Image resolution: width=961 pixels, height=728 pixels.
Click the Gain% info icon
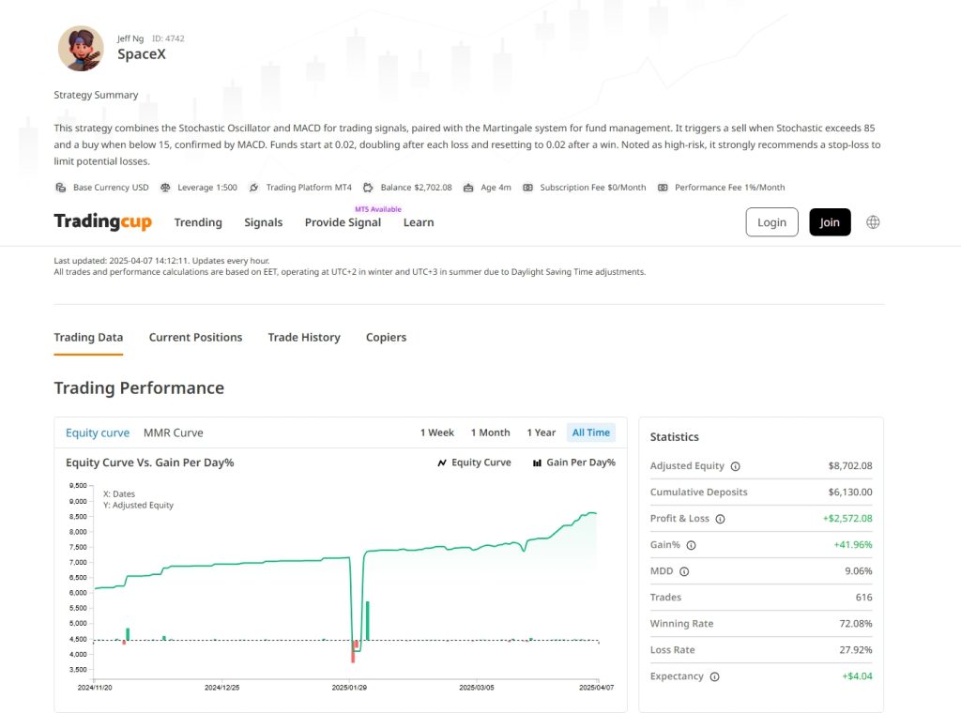click(x=691, y=545)
